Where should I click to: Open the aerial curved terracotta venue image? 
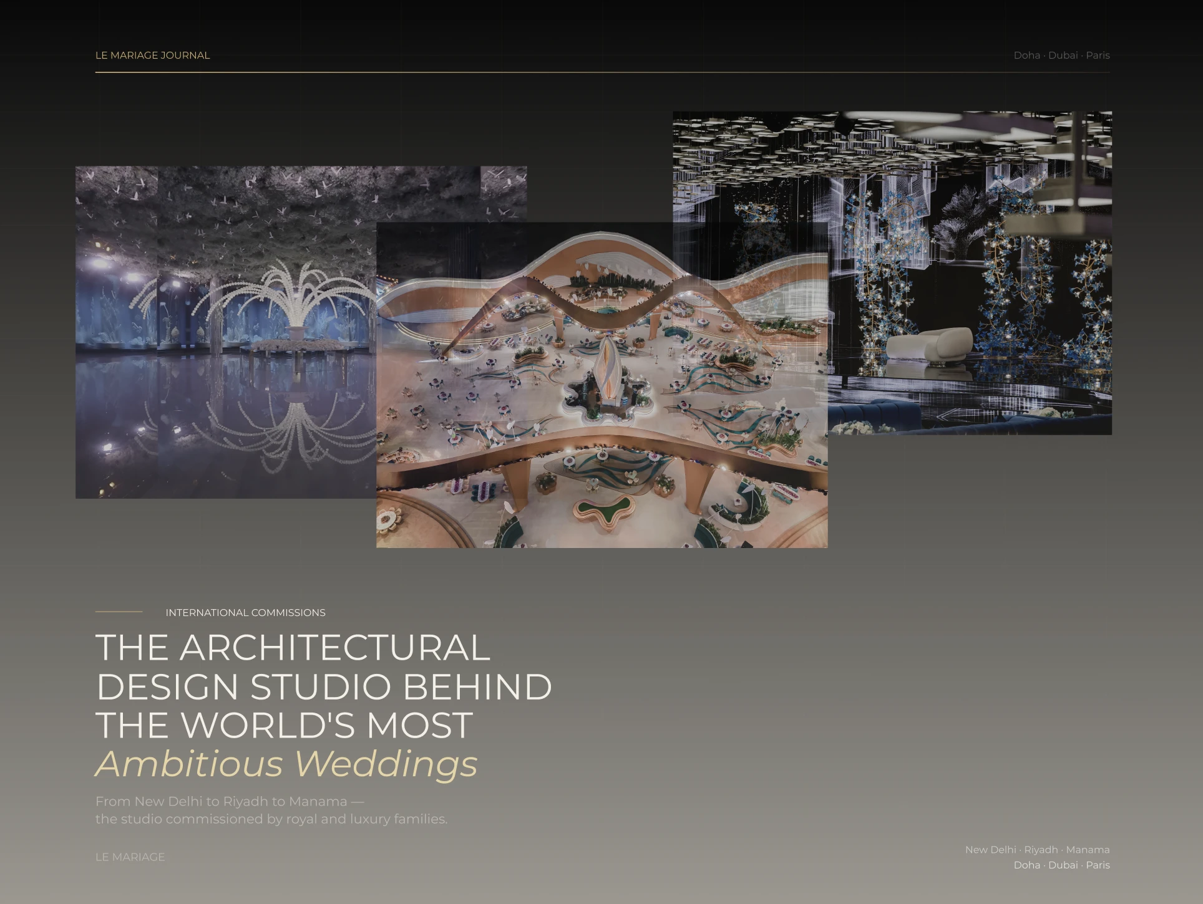[602, 385]
